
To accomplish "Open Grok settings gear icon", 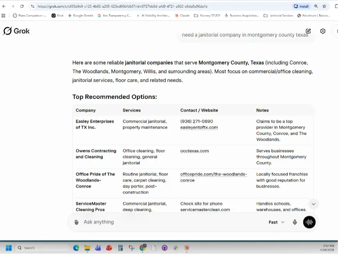I will pyautogui.click(x=323, y=31).
